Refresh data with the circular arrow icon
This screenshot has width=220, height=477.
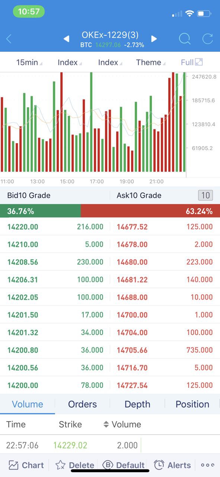pyautogui.click(x=207, y=39)
